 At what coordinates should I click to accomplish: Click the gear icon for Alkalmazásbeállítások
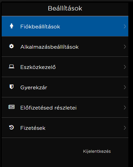pos(11,46)
